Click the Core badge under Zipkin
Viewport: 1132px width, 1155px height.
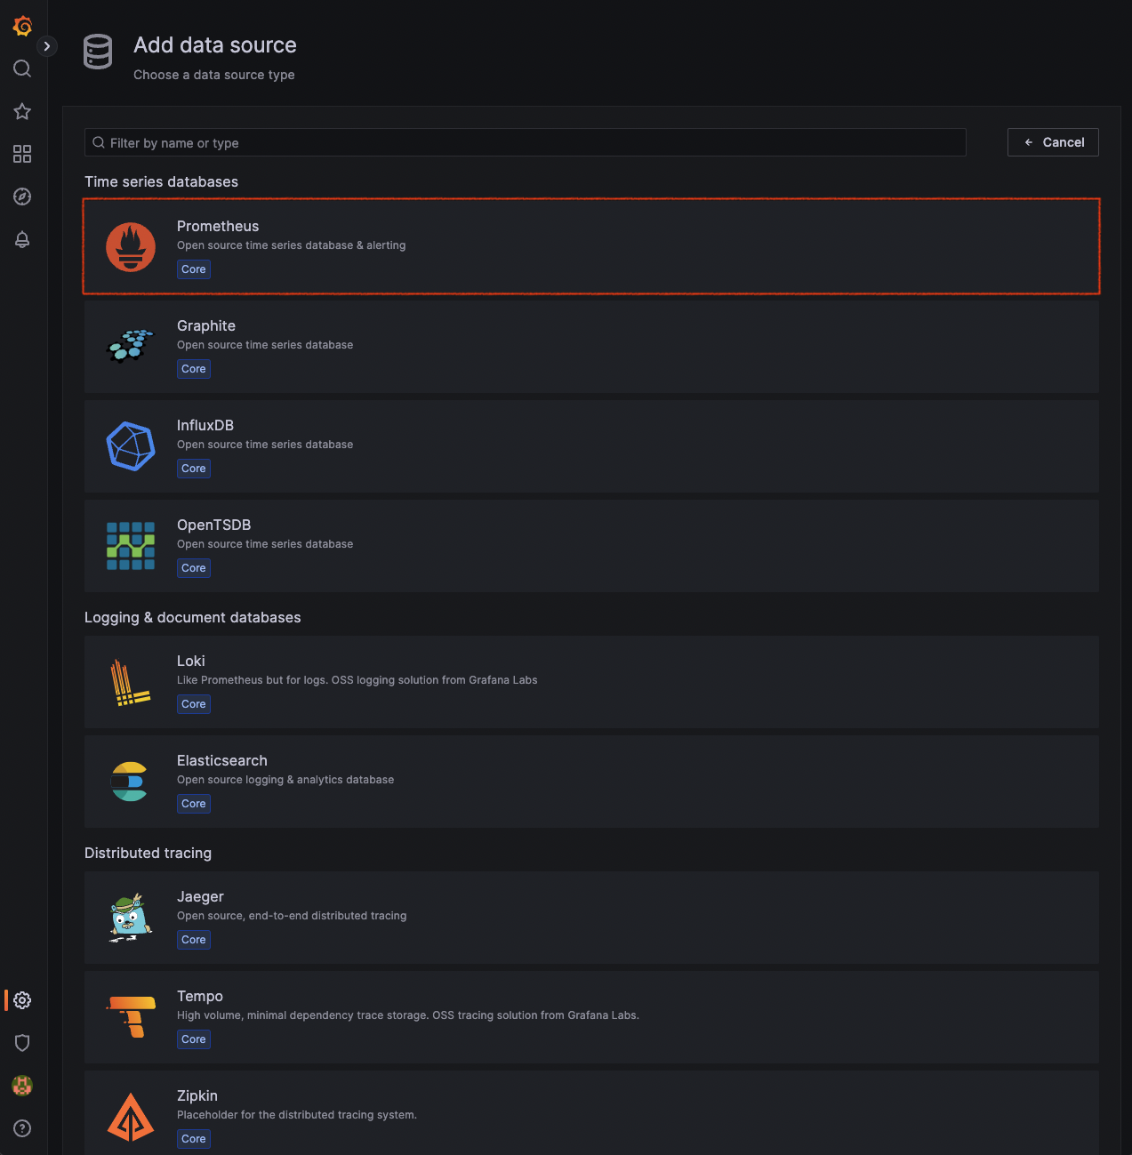[x=194, y=1139]
